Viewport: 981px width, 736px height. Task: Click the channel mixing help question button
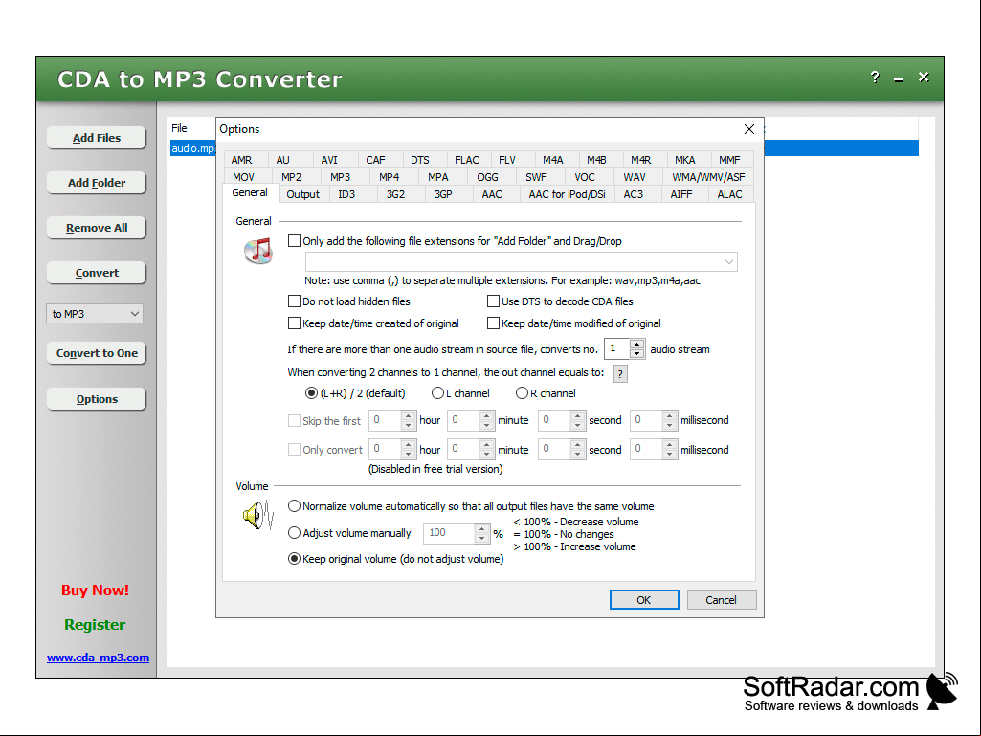[x=620, y=373]
